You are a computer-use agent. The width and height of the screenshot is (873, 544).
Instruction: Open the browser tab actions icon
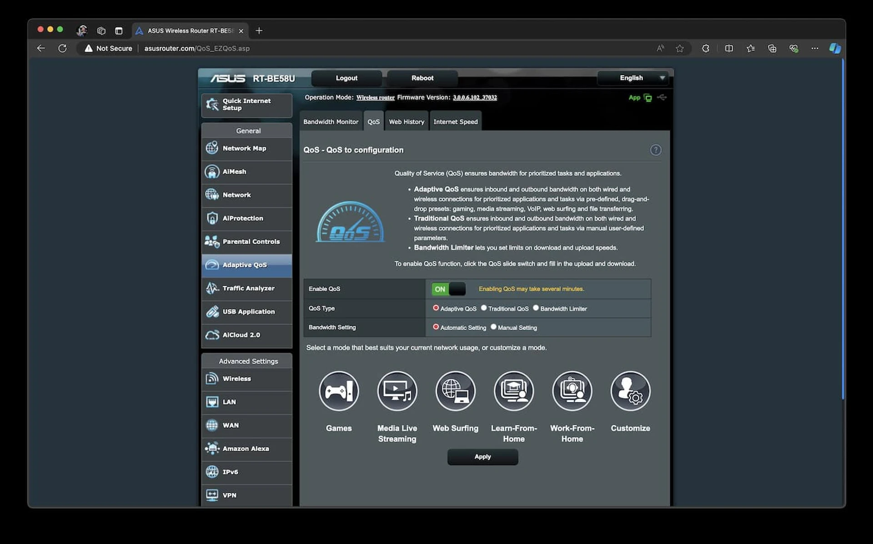tap(119, 30)
